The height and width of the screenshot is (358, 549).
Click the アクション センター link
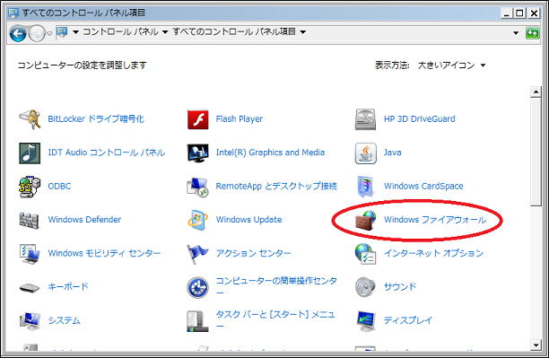[253, 253]
